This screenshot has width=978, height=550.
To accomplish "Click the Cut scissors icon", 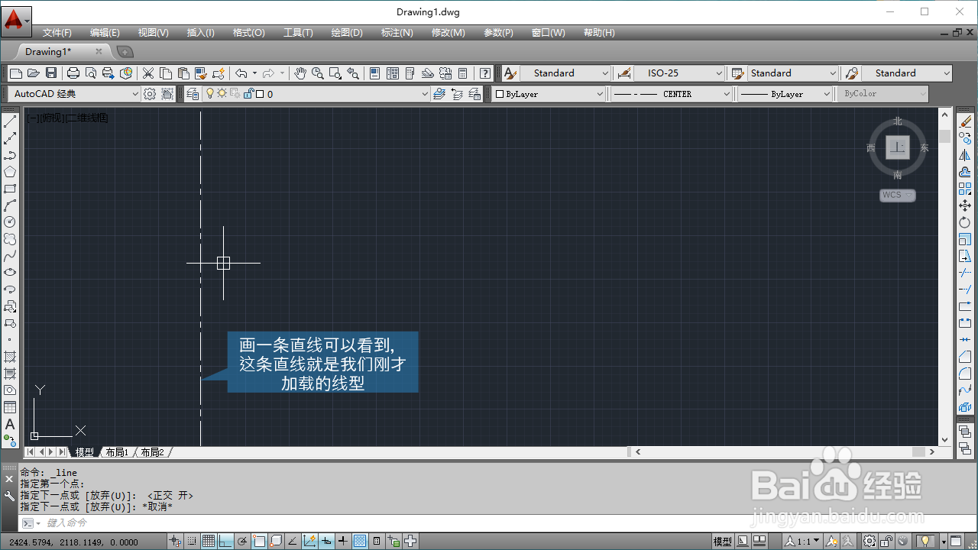I will click(148, 73).
